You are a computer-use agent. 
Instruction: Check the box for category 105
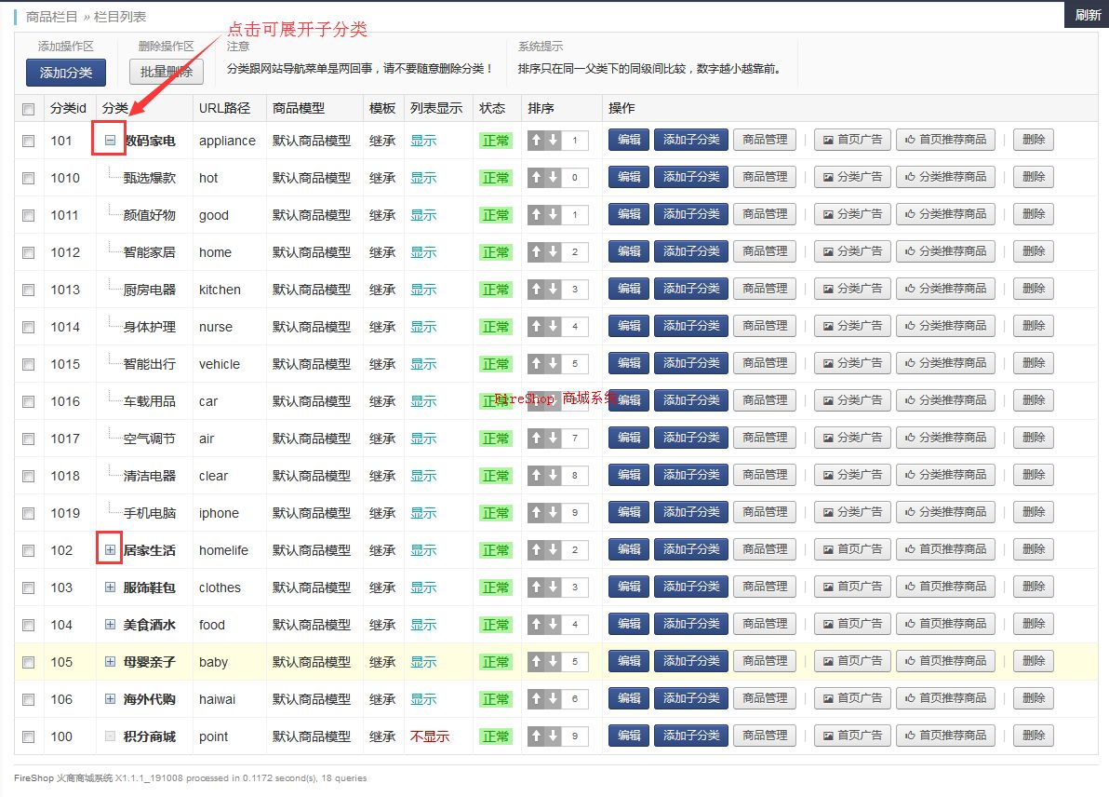pyautogui.click(x=28, y=663)
